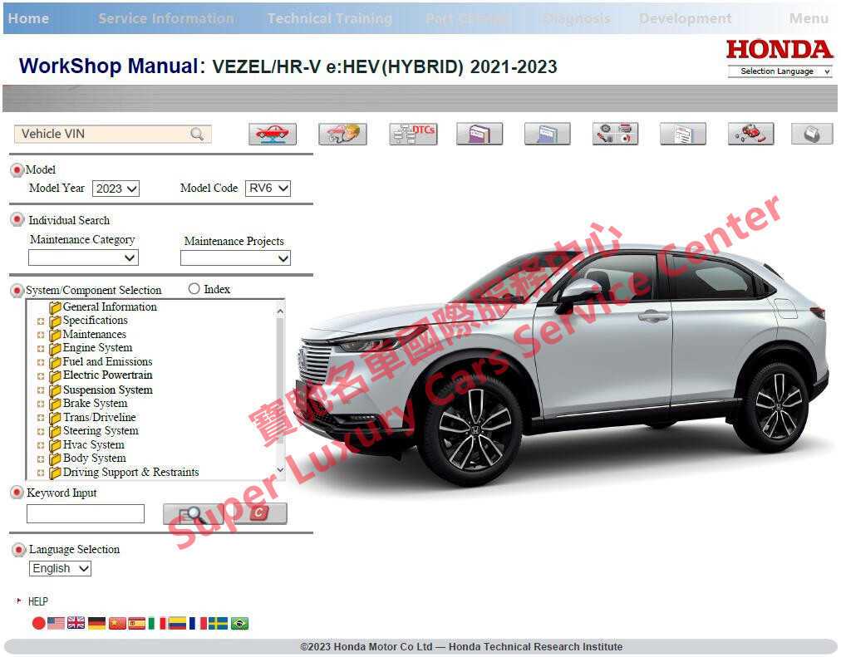Image resolution: width=841 pixels, height=657 pixels.
Task: Click the HONDA logo
Action: coord(780,49)
